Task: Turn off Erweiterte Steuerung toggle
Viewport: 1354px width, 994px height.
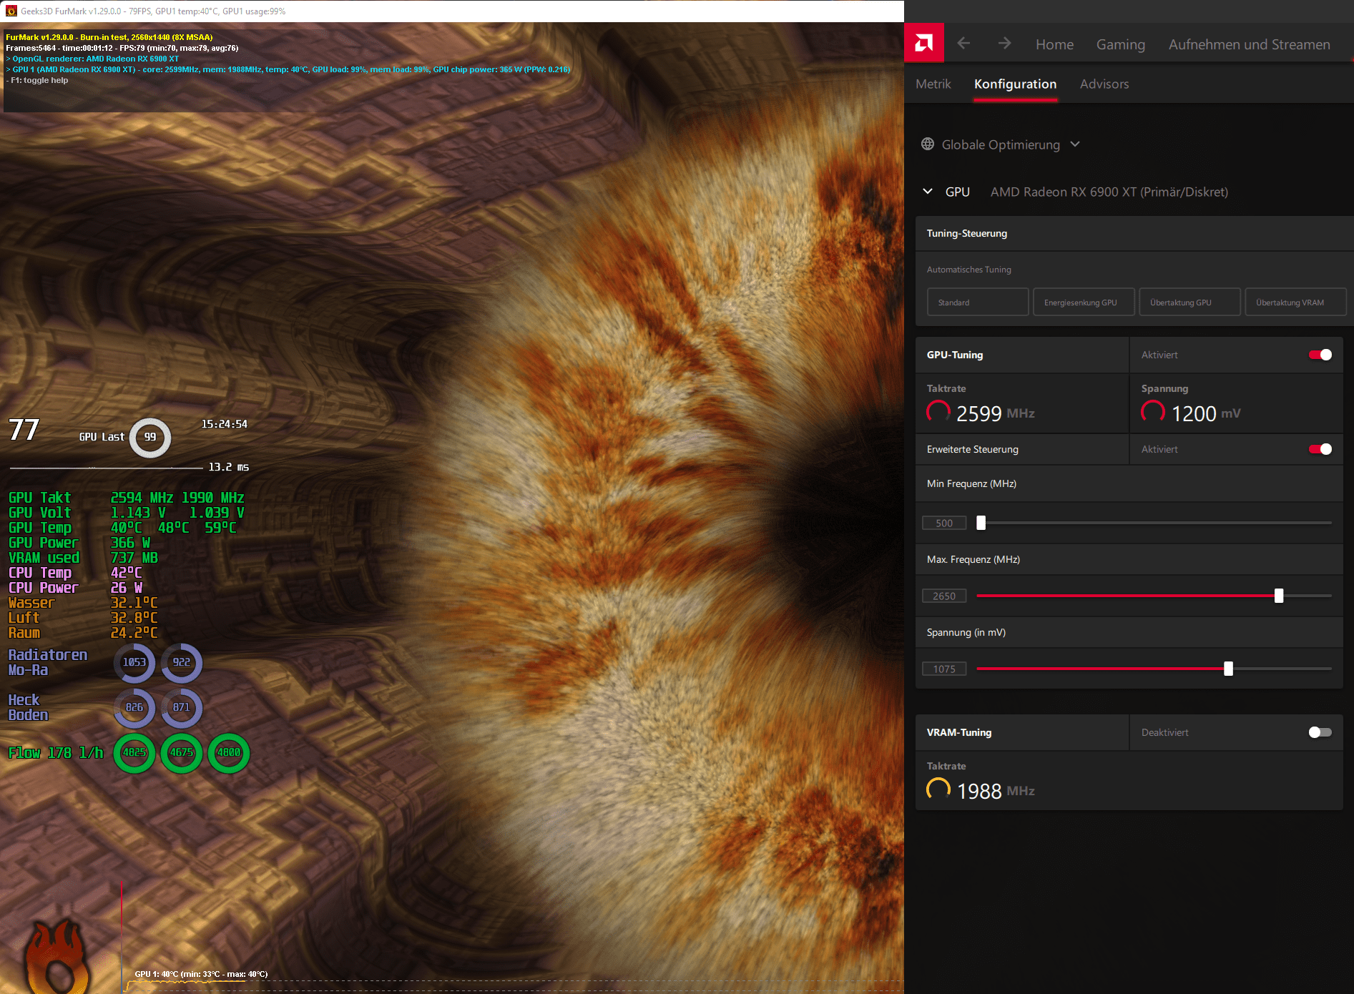Action: (1320, 449)
